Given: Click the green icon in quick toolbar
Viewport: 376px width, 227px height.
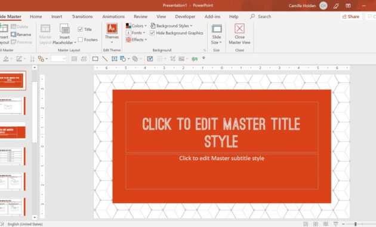Looking at the screenshot, I should coord(195,59).
